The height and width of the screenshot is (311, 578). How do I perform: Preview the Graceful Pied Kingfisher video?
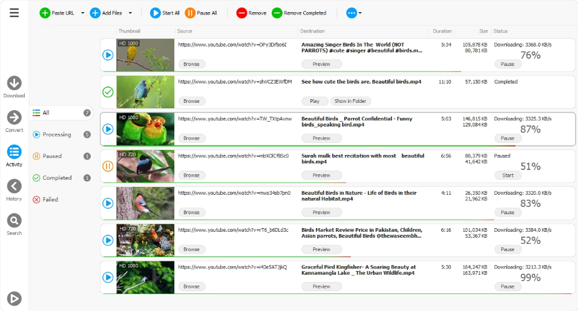(321, 286)
